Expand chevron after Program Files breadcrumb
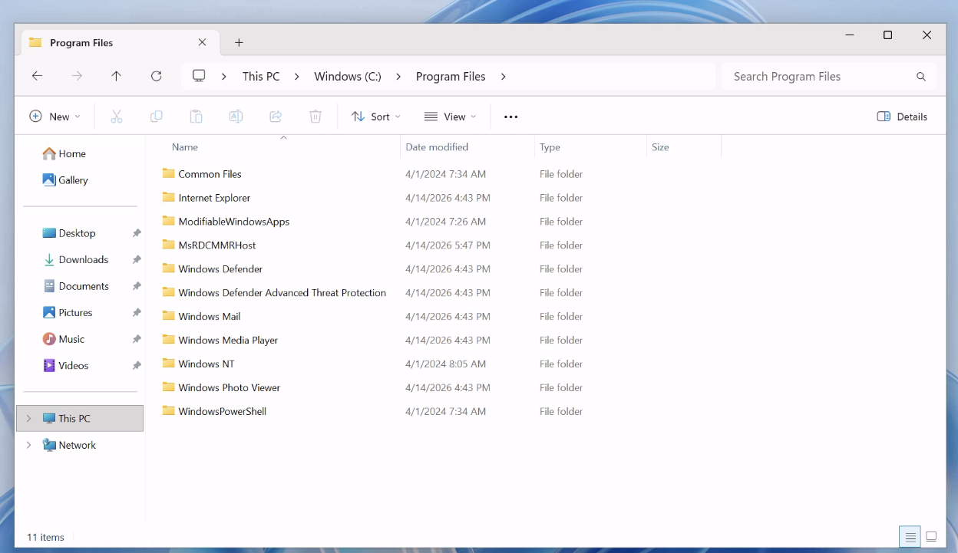958x553 pixels. (504, 77)
